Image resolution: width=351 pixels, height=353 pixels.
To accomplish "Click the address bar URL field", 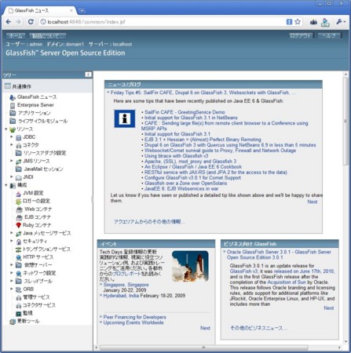I will pos(163,22).
